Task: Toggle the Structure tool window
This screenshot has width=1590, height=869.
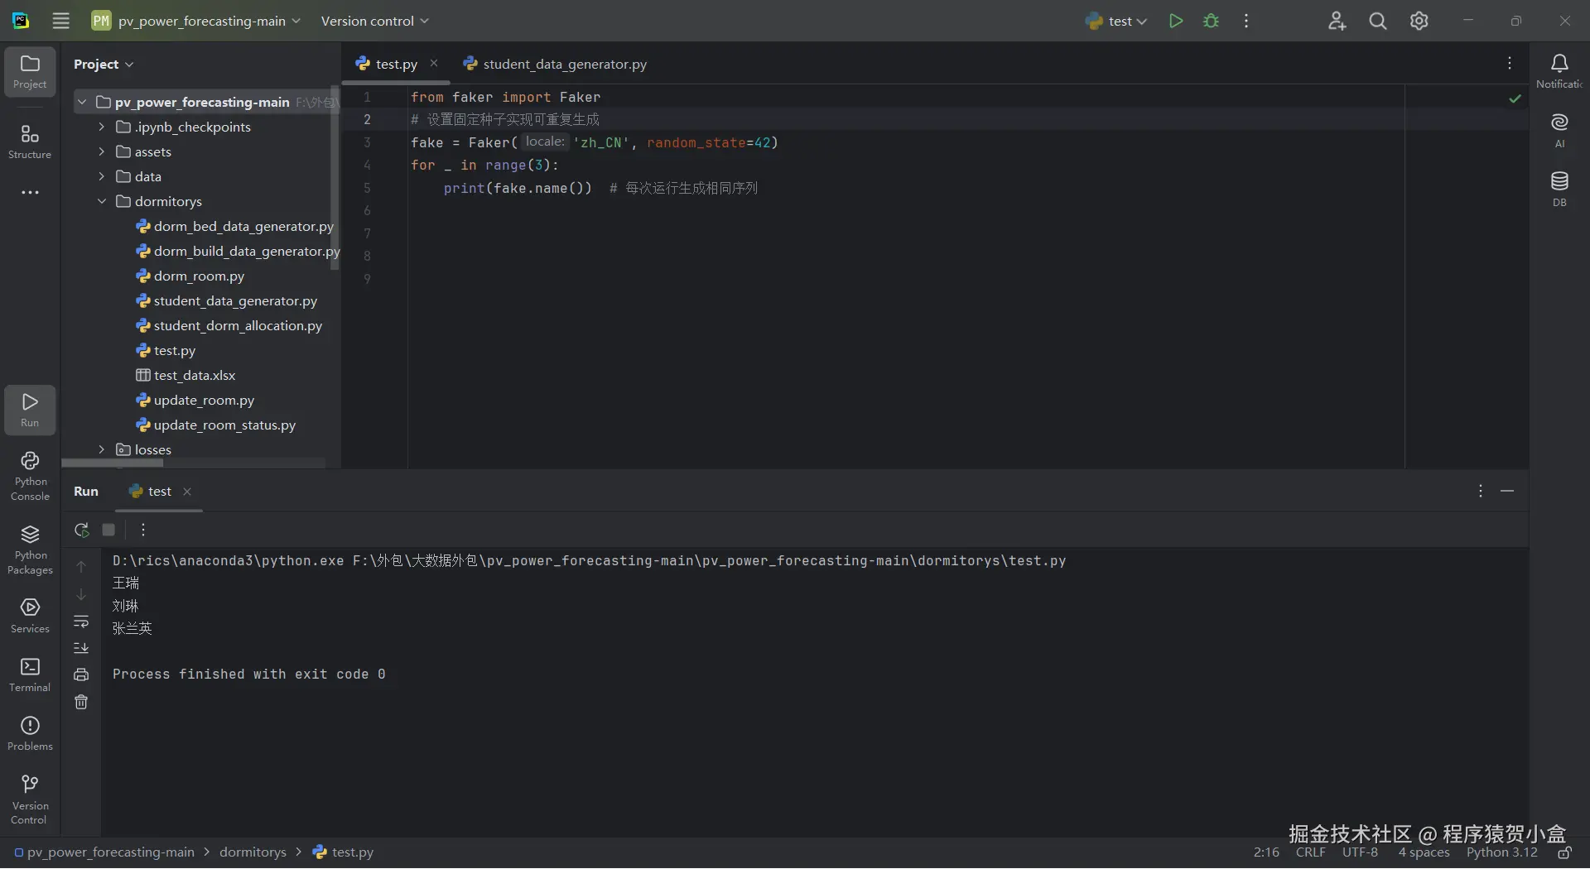Action: (x=30, y=142)
